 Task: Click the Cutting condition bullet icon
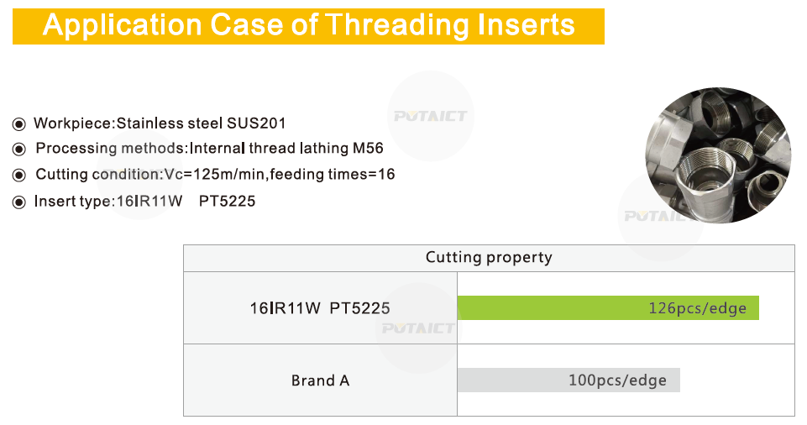pyautogui.click(x=19, y=176)
